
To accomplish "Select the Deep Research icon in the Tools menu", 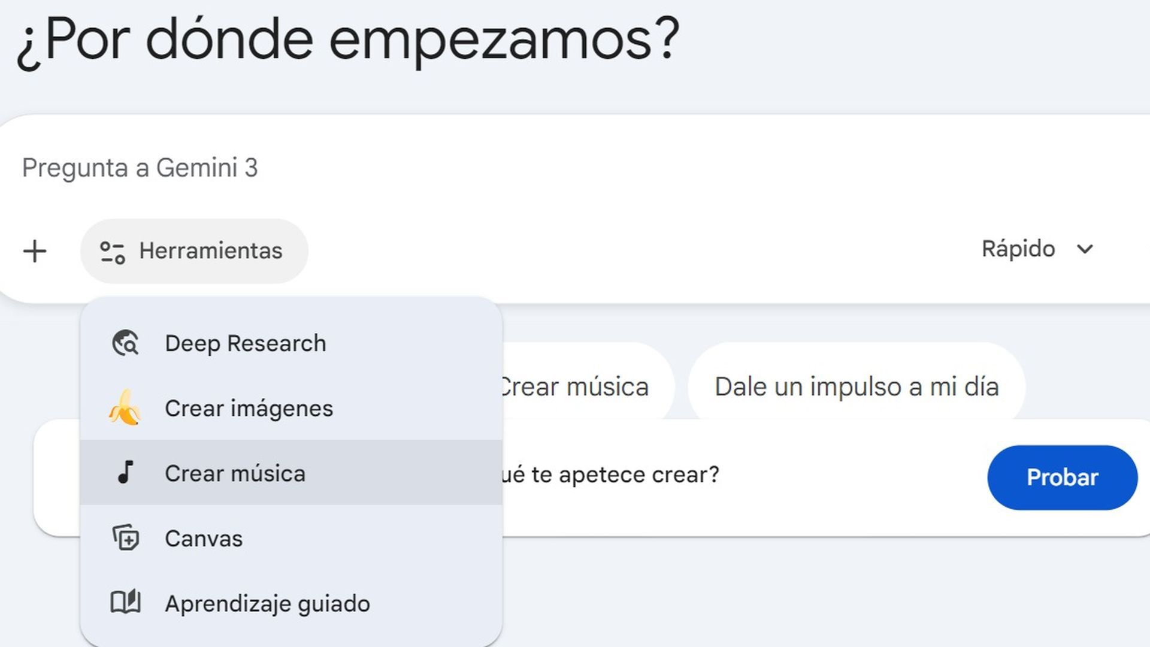I will point(126,343).
